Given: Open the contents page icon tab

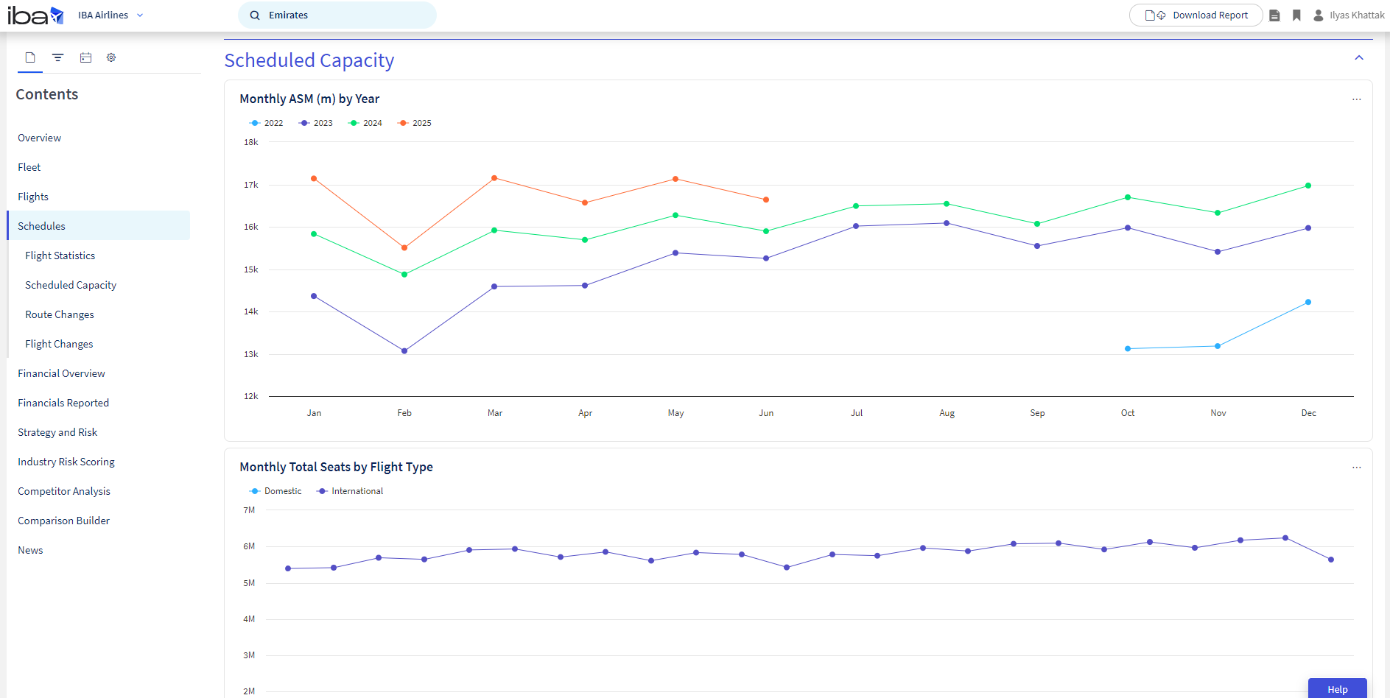Looking at the screenshot, I should (x=30, y=57).
